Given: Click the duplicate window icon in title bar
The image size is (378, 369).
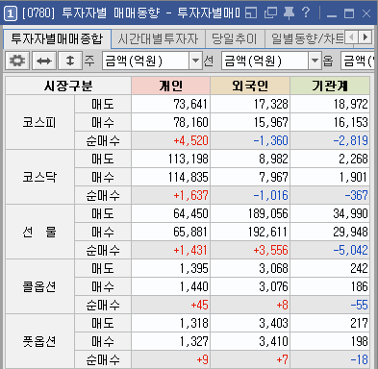Looking at the screenshot, I should click(x=270, y=13).
